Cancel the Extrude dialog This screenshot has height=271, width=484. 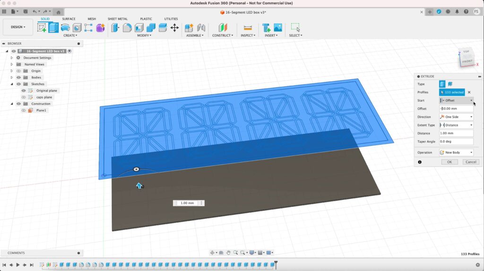pyautogui.click(x=470, y=162)
